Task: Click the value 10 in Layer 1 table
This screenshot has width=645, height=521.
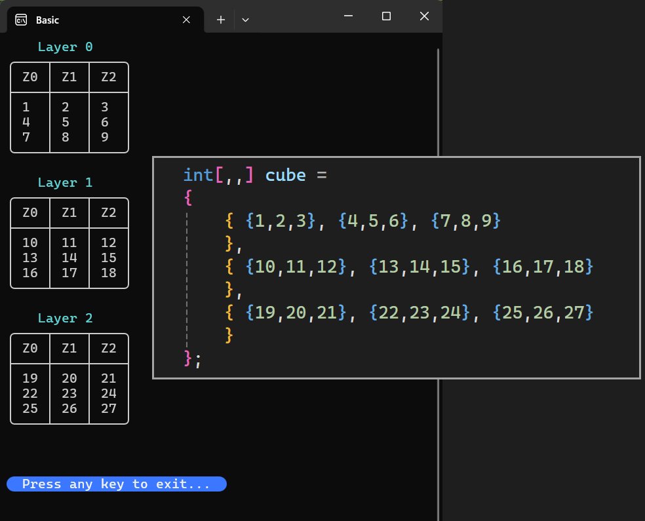Action: point(30,243)
